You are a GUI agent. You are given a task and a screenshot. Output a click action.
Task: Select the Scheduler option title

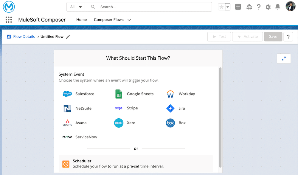(82, 161)
